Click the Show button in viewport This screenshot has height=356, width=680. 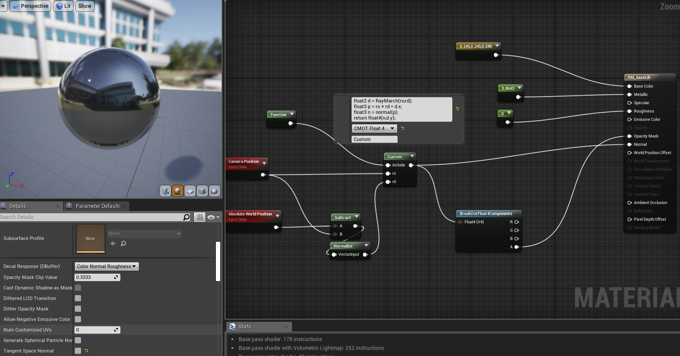click(x=85, y=6)
